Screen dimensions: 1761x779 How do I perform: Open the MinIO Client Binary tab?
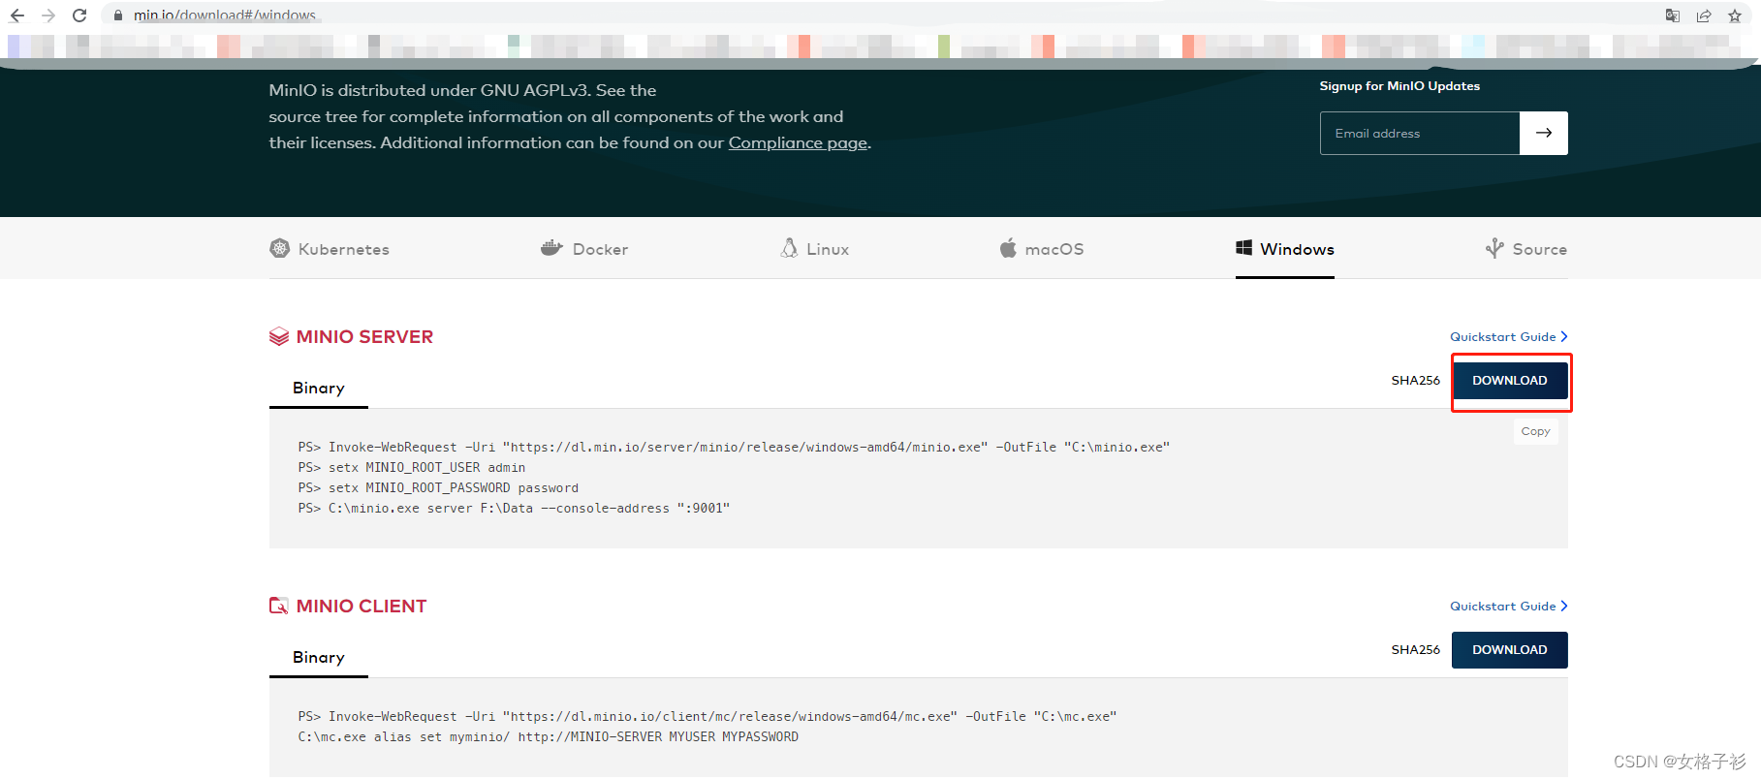pyautogui.click(x=319, y=657)
